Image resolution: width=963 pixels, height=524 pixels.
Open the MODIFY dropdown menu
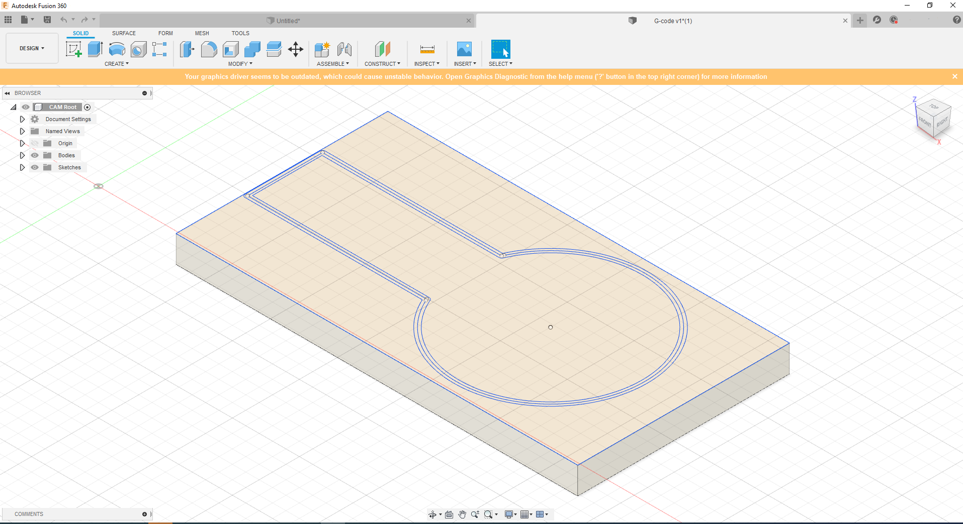240,64
